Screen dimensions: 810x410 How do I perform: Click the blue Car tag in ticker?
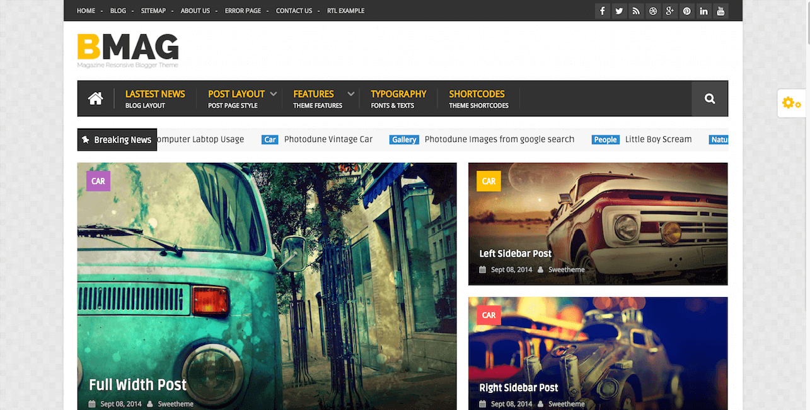click(270, 139)
